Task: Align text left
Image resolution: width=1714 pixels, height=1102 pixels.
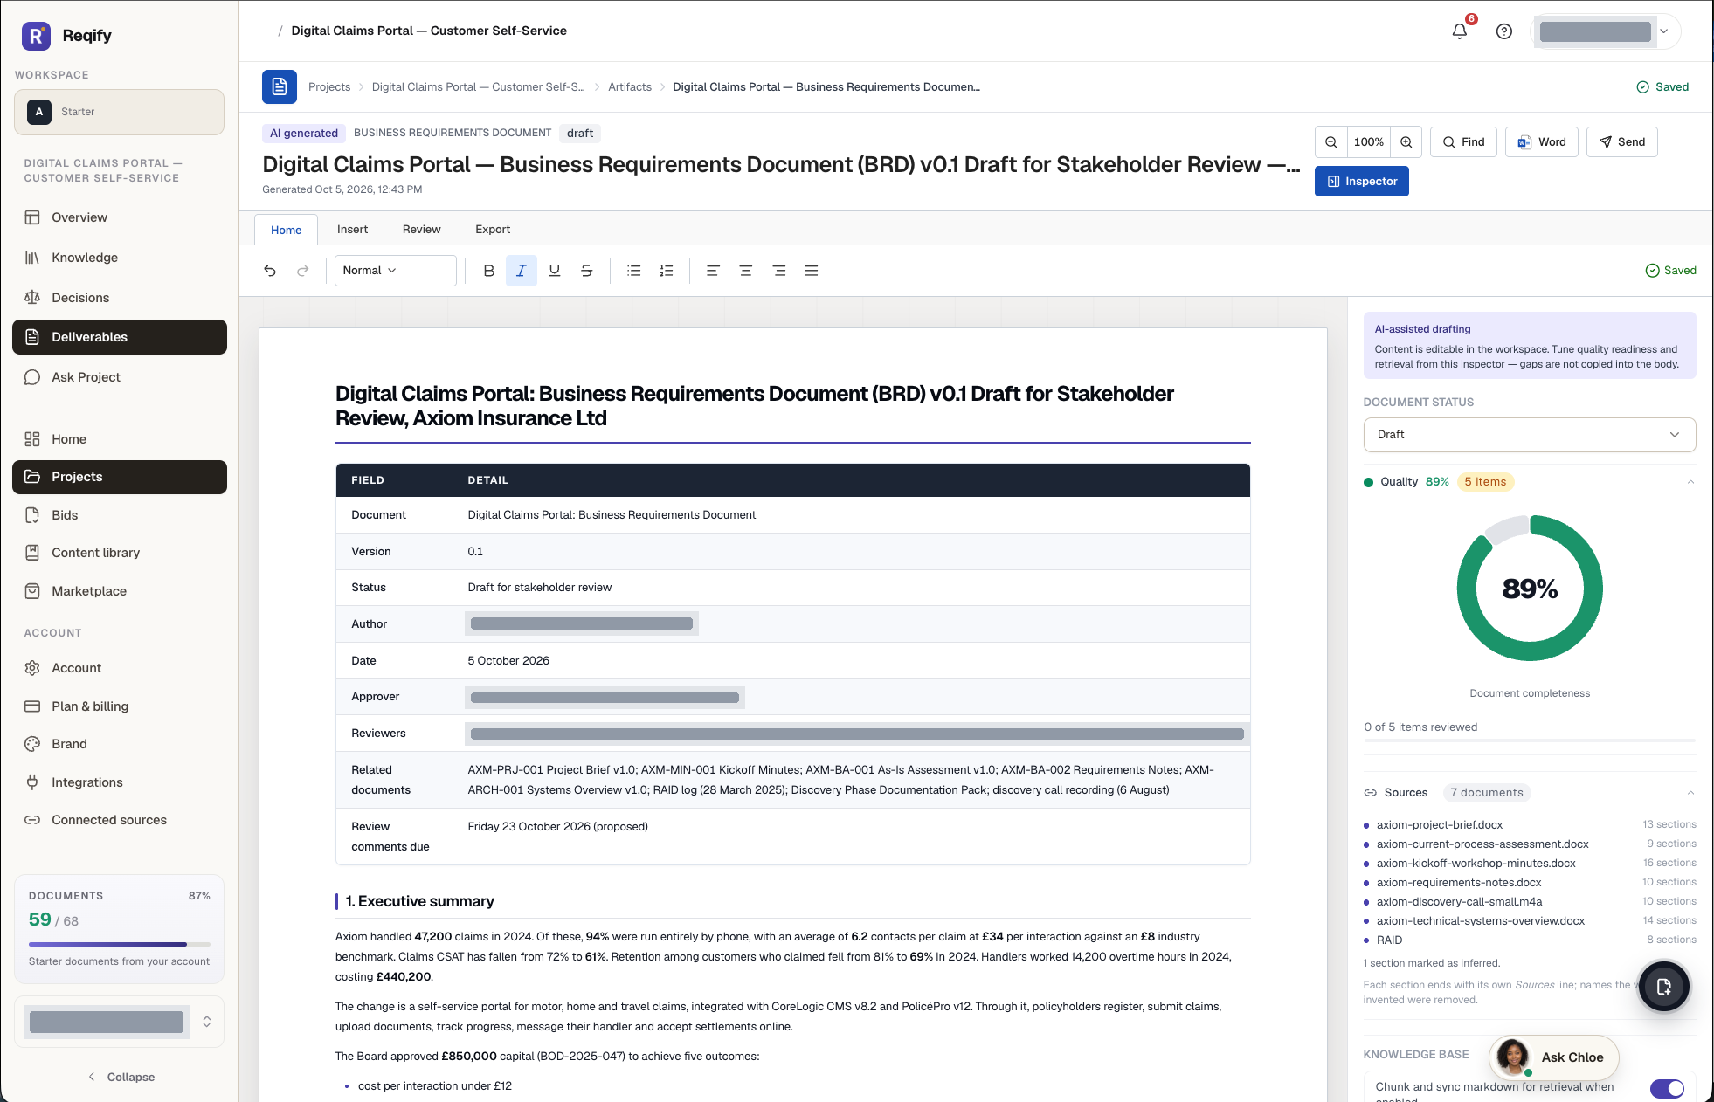Action: [x=713, y=271]
